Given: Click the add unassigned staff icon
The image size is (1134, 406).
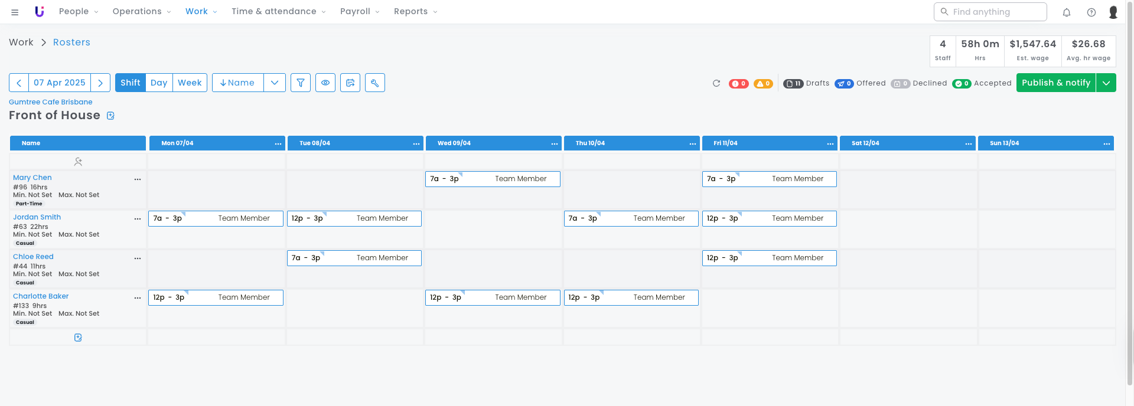Looking at the screenshot, I should (x=78, y=161).
